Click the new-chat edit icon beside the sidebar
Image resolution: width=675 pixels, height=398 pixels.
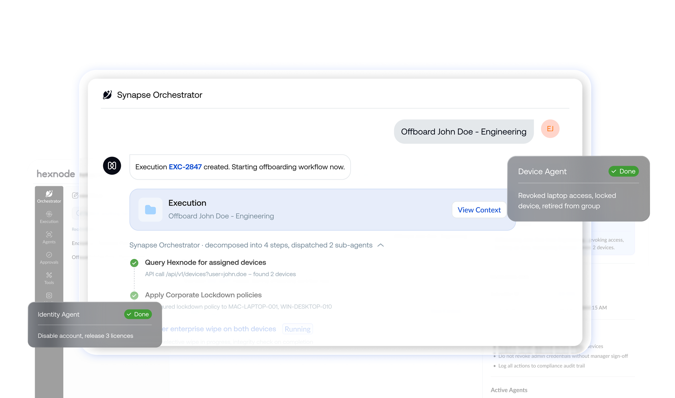[75, 195]
